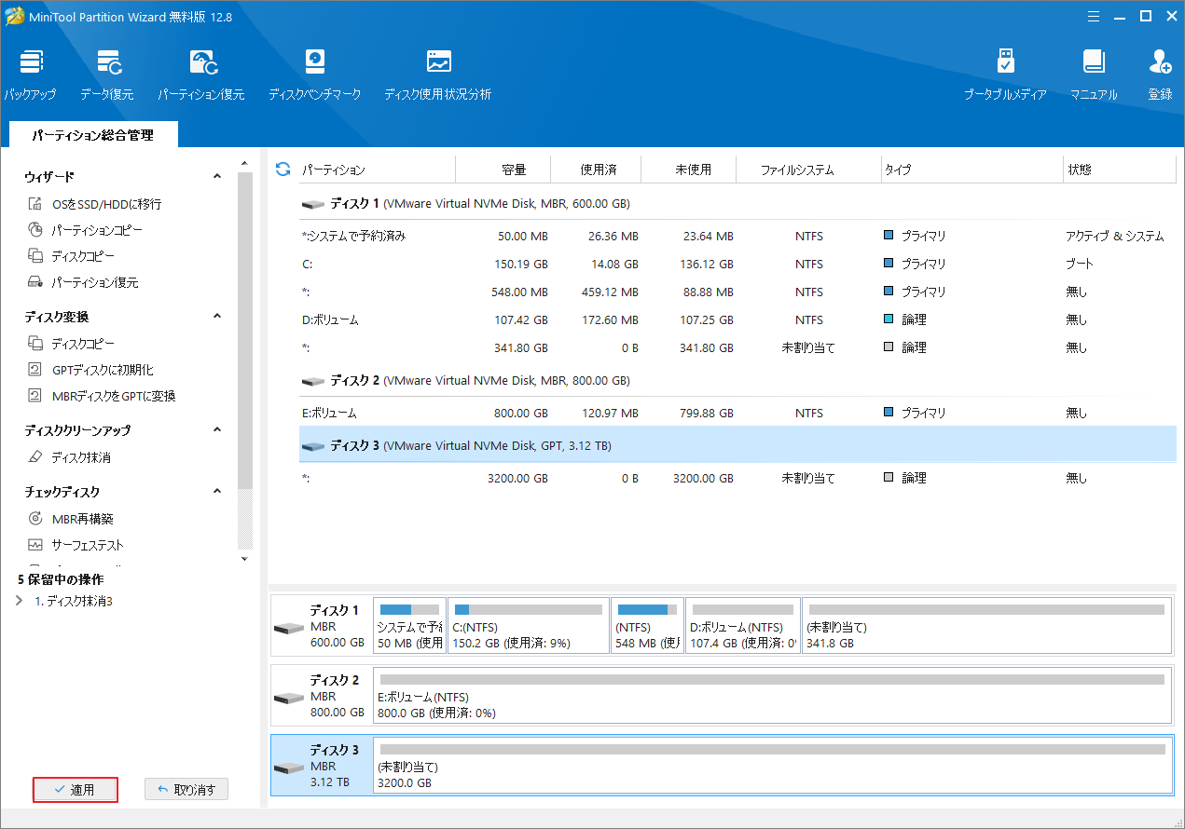
Task: Select the 3200.00 GB unallocated row
Action: click(737, 478)
